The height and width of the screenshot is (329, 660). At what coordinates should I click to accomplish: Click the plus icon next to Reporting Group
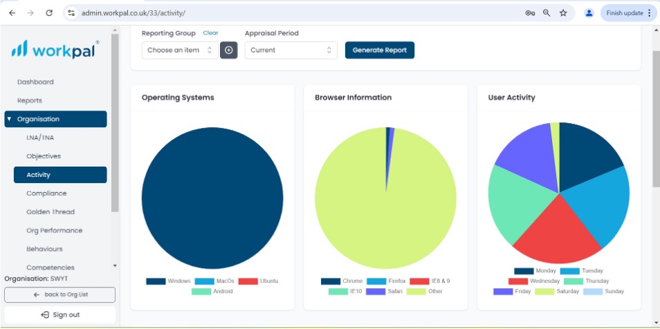click(x=228, y=50)
